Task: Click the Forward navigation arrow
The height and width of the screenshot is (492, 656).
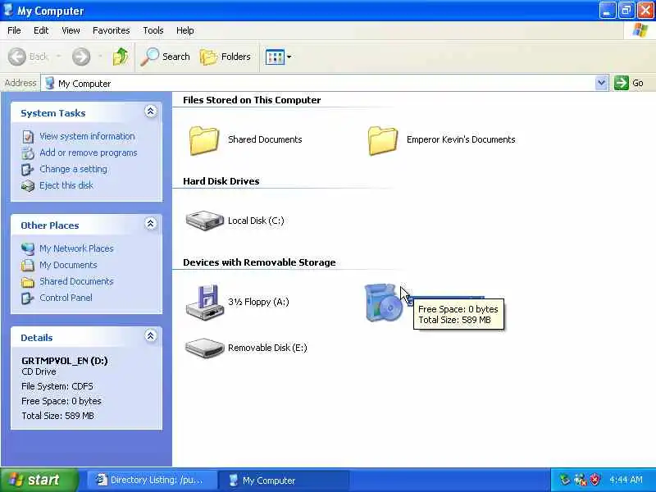Action: [81, 57]
